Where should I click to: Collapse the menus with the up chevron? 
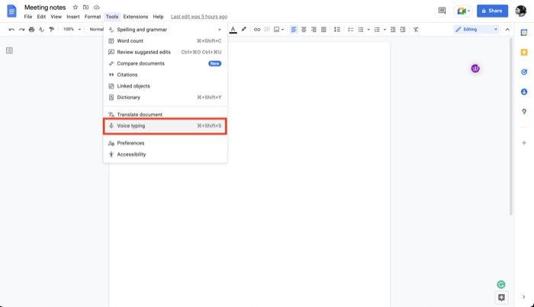507,30
